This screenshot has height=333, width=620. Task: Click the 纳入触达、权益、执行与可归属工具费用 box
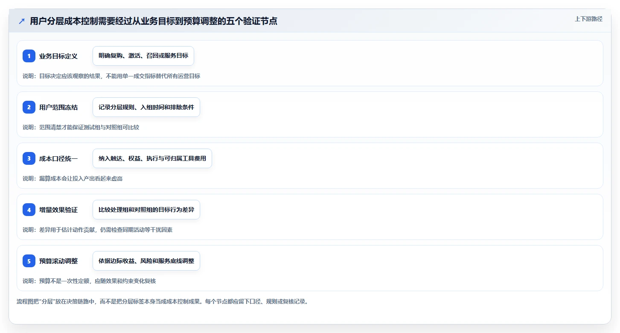(x=152, y=158)
